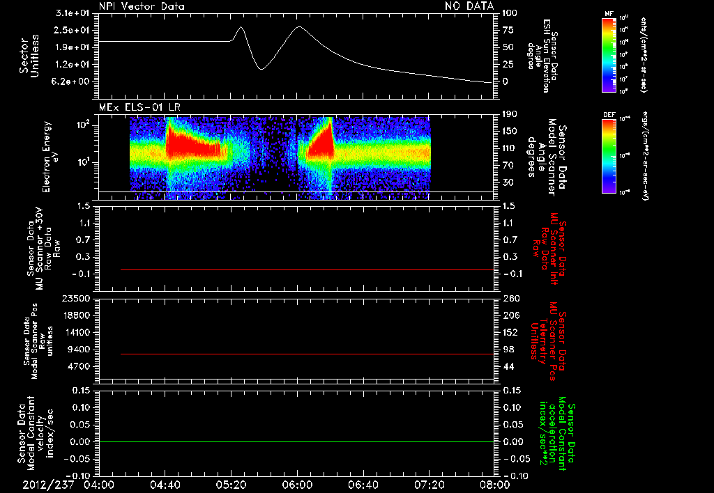This screenshot has width=714, height=493.
Task: Click the '2.5e+01' axis value
Action: [73, 30]
